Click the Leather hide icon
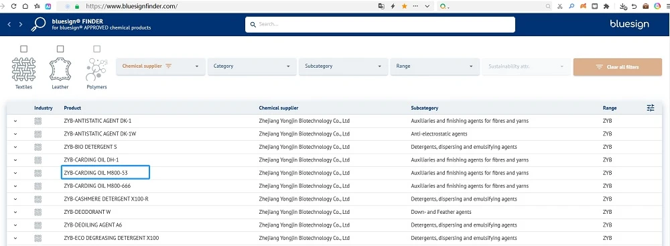Screen dimensions: 670x246 [60, 69]
